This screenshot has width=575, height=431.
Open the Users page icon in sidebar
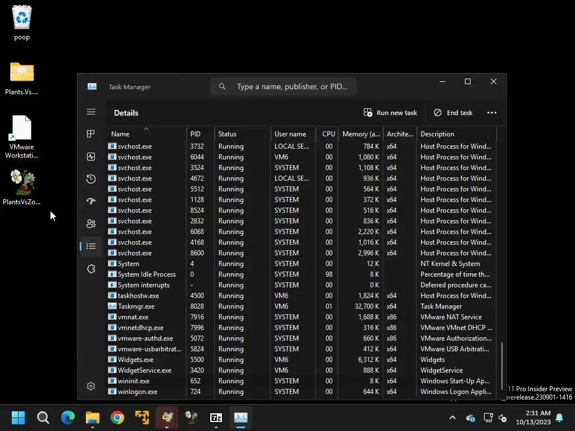[x=91, y=223]
